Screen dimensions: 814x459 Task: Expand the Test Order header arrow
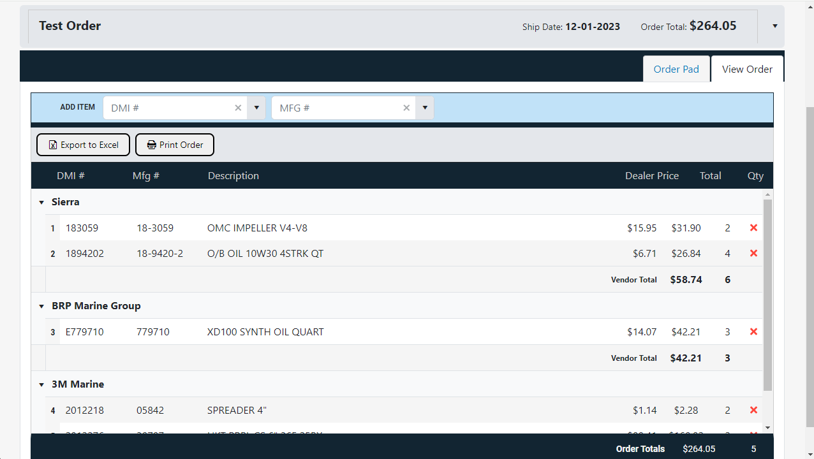775,26
